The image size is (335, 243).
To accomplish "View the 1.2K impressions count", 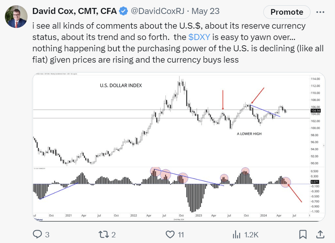I will 250,234.
